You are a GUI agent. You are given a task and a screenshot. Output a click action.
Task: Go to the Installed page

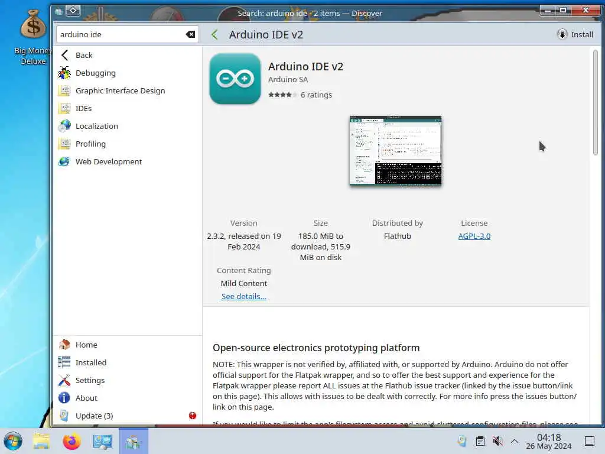click(x=128, y=362)
